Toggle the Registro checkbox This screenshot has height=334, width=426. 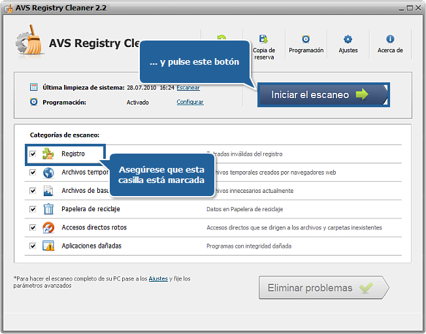[x=33, y=154]
